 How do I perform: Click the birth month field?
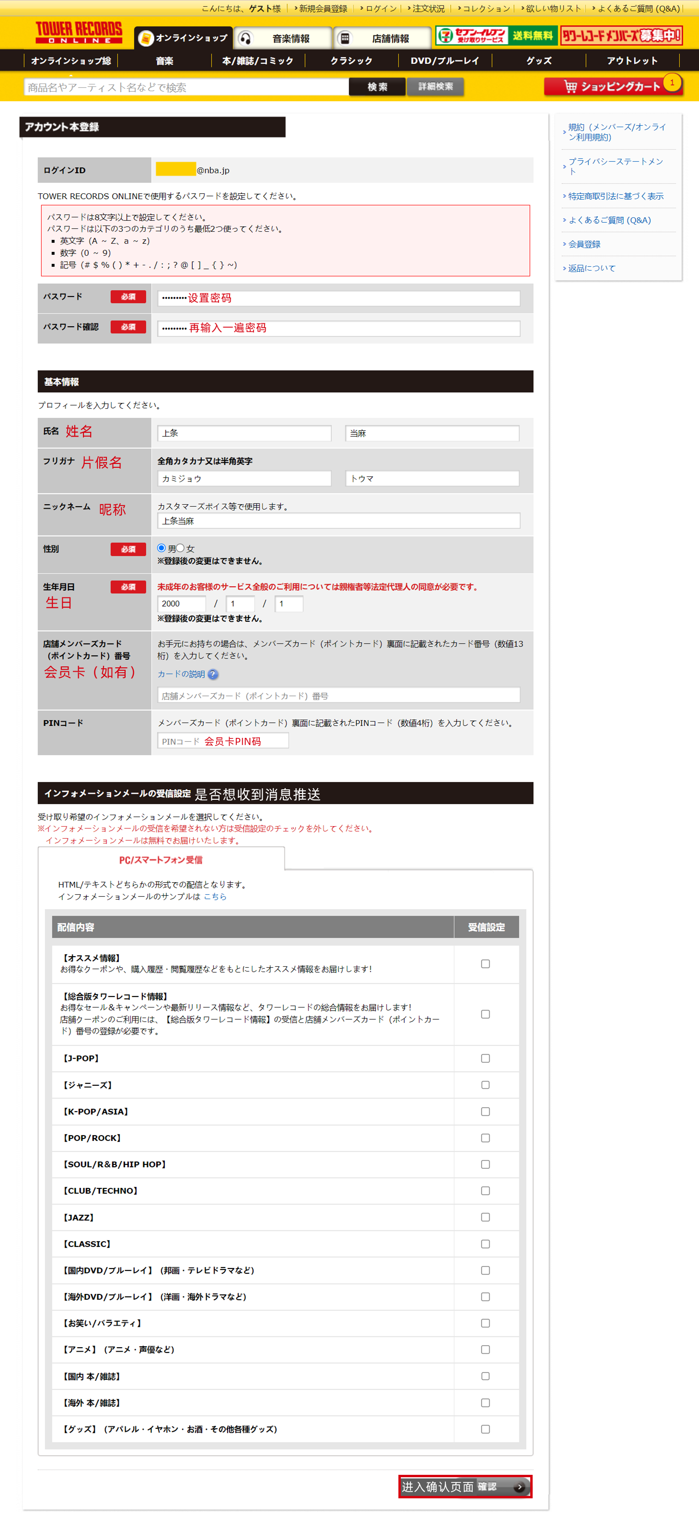coord(240,604)
